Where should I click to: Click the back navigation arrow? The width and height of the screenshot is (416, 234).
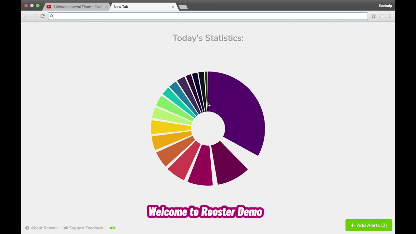click(x=26, y=16)
